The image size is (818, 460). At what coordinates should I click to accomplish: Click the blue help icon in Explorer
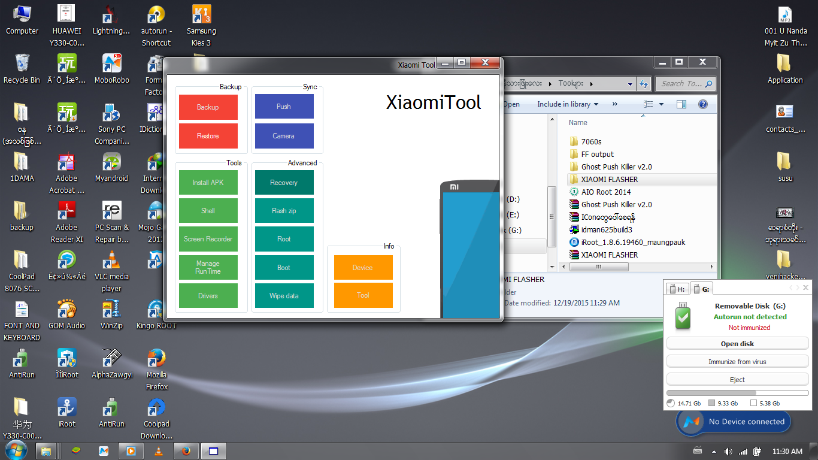click(x=703, y=104)
